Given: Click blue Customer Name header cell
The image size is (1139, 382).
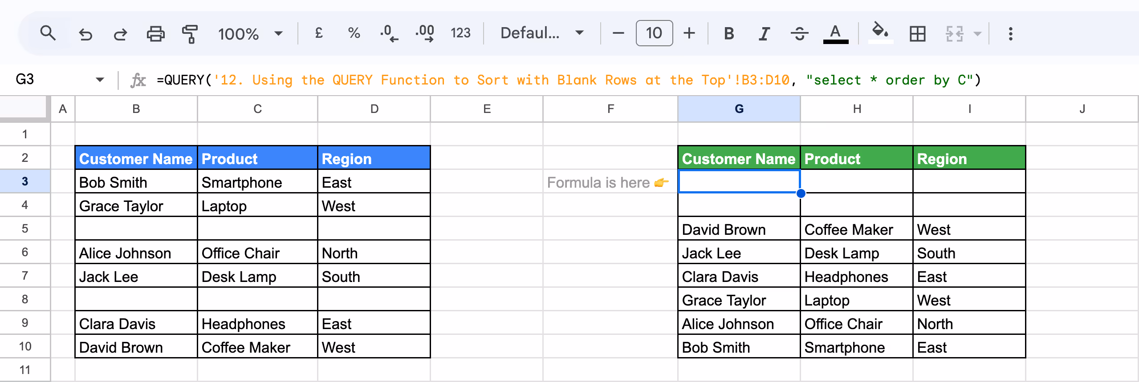Looking at the screenshot, I should 136,158.
